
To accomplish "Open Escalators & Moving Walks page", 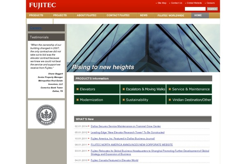I will point(143,89).
